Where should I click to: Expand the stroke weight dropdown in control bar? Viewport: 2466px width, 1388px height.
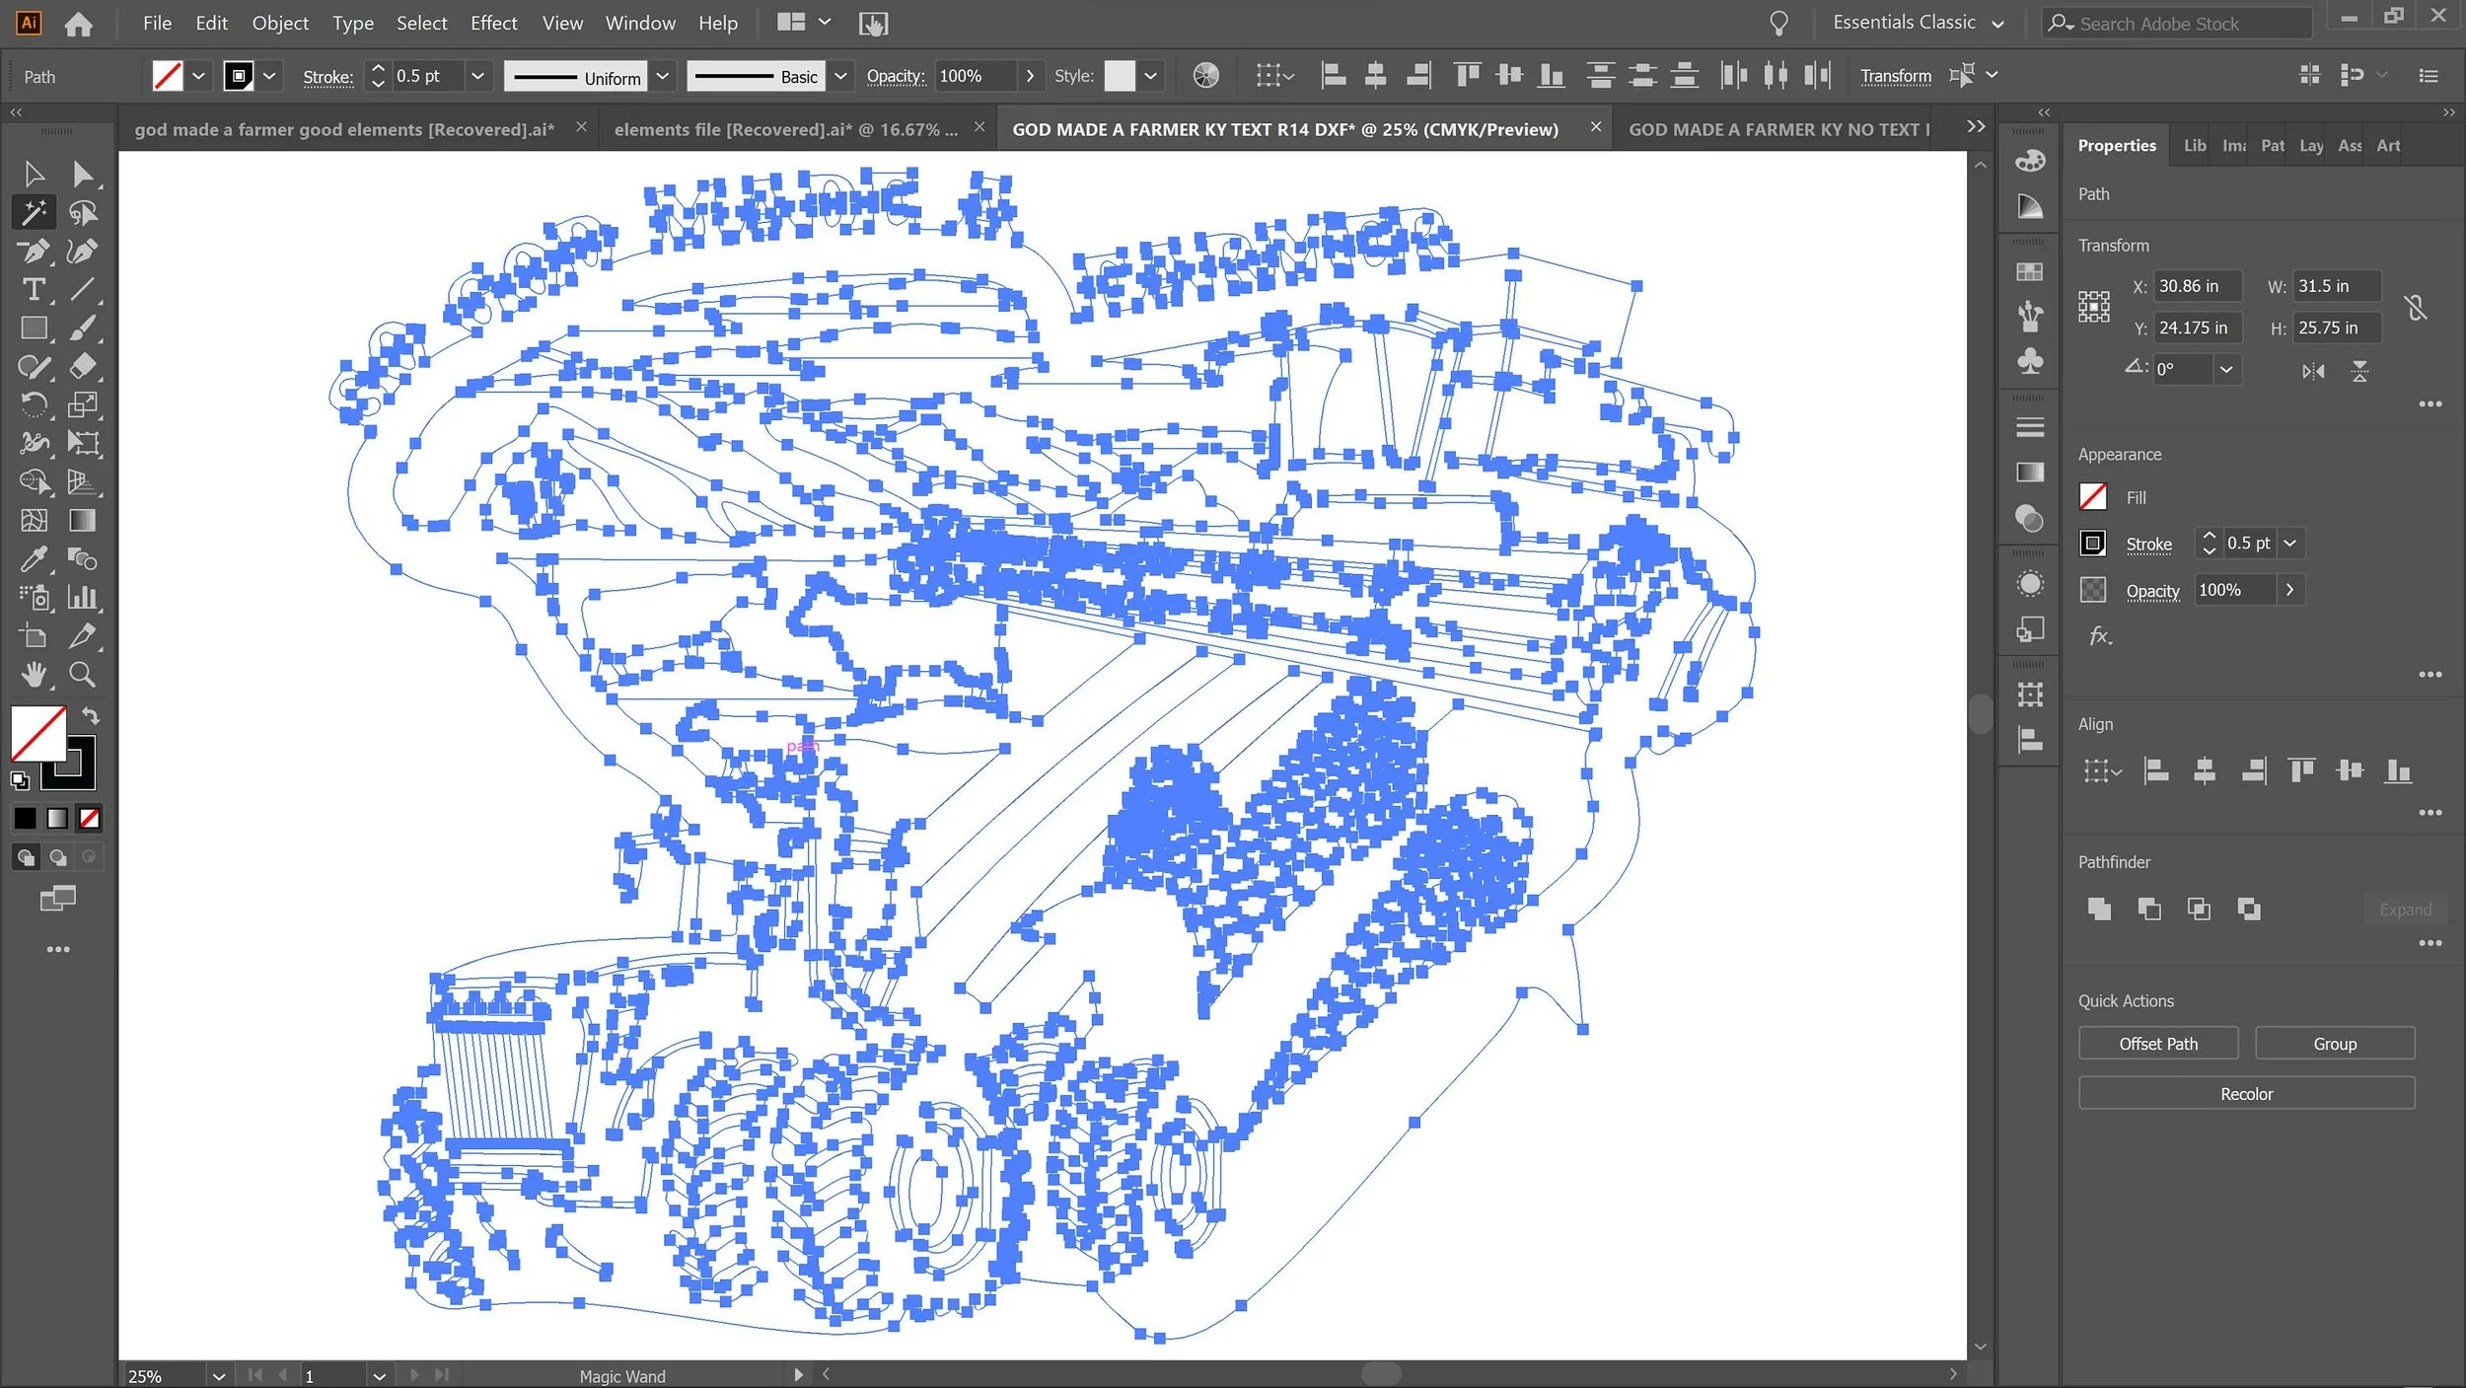[x=477, y=76]
